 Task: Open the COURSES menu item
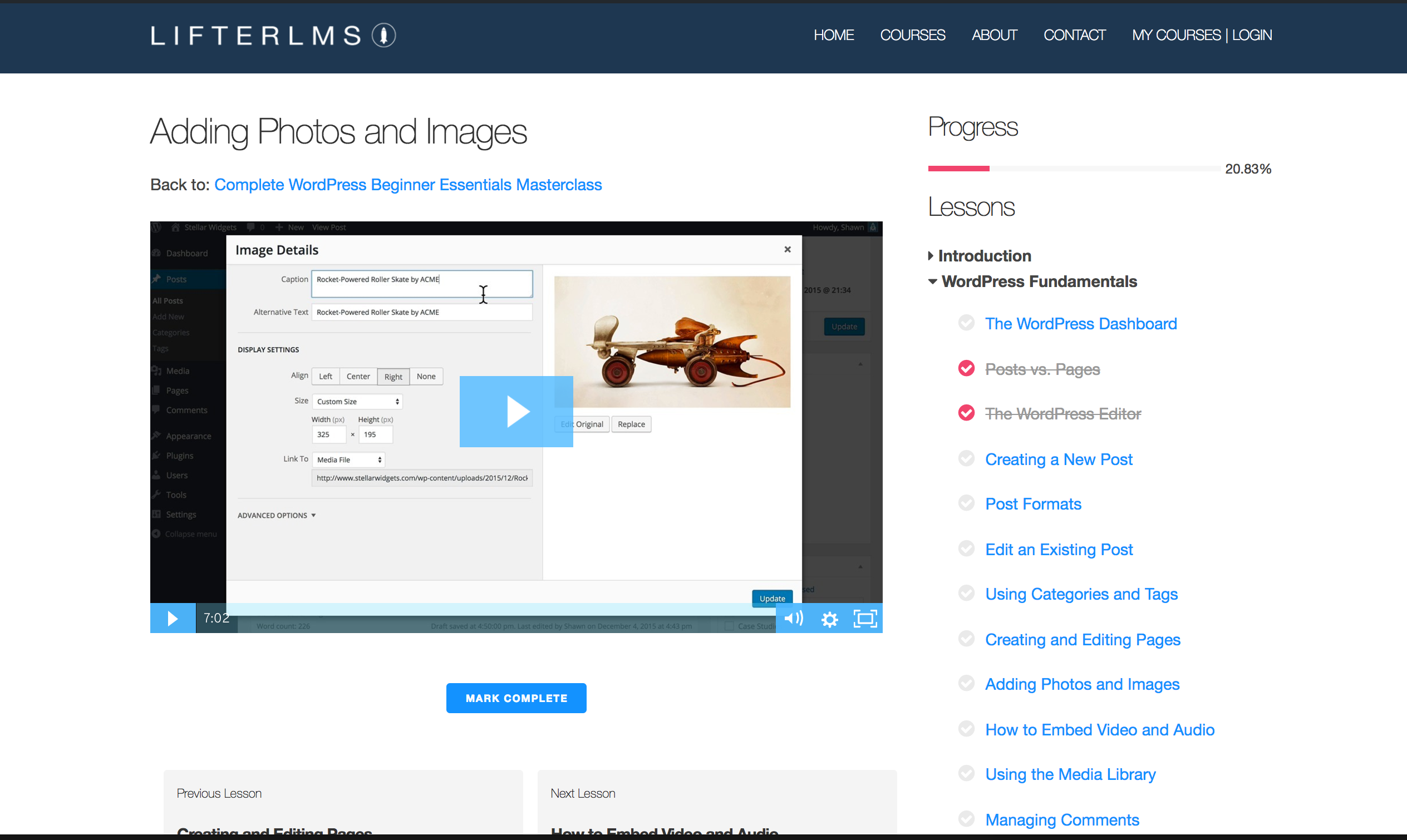(912, 35)
